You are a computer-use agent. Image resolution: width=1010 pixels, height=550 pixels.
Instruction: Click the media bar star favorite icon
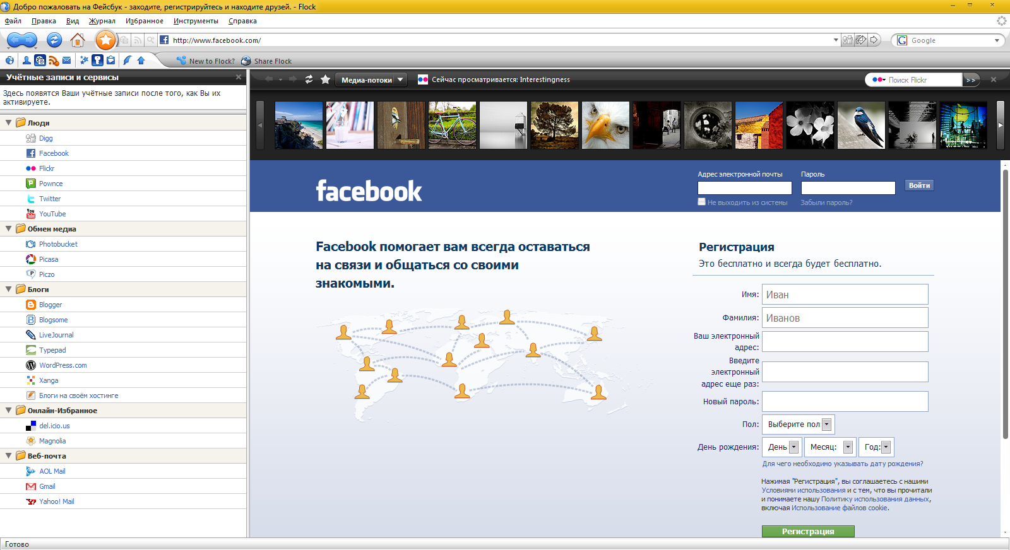click(325, 79)
